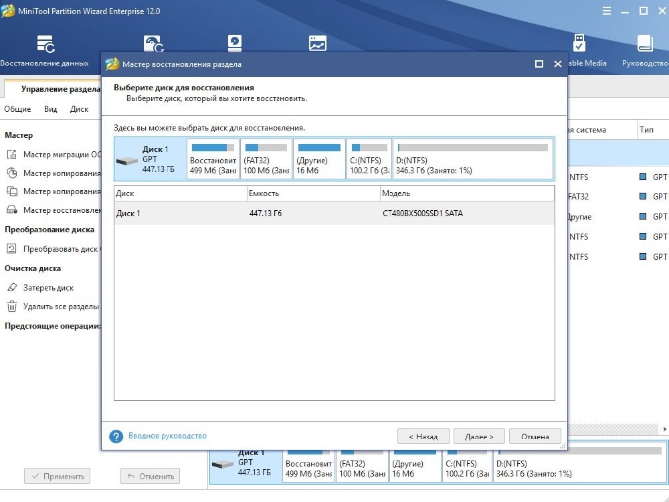The image size is (669, 502).
Task: Open the 'Общие' menu
Action: [x=17, y=109]
